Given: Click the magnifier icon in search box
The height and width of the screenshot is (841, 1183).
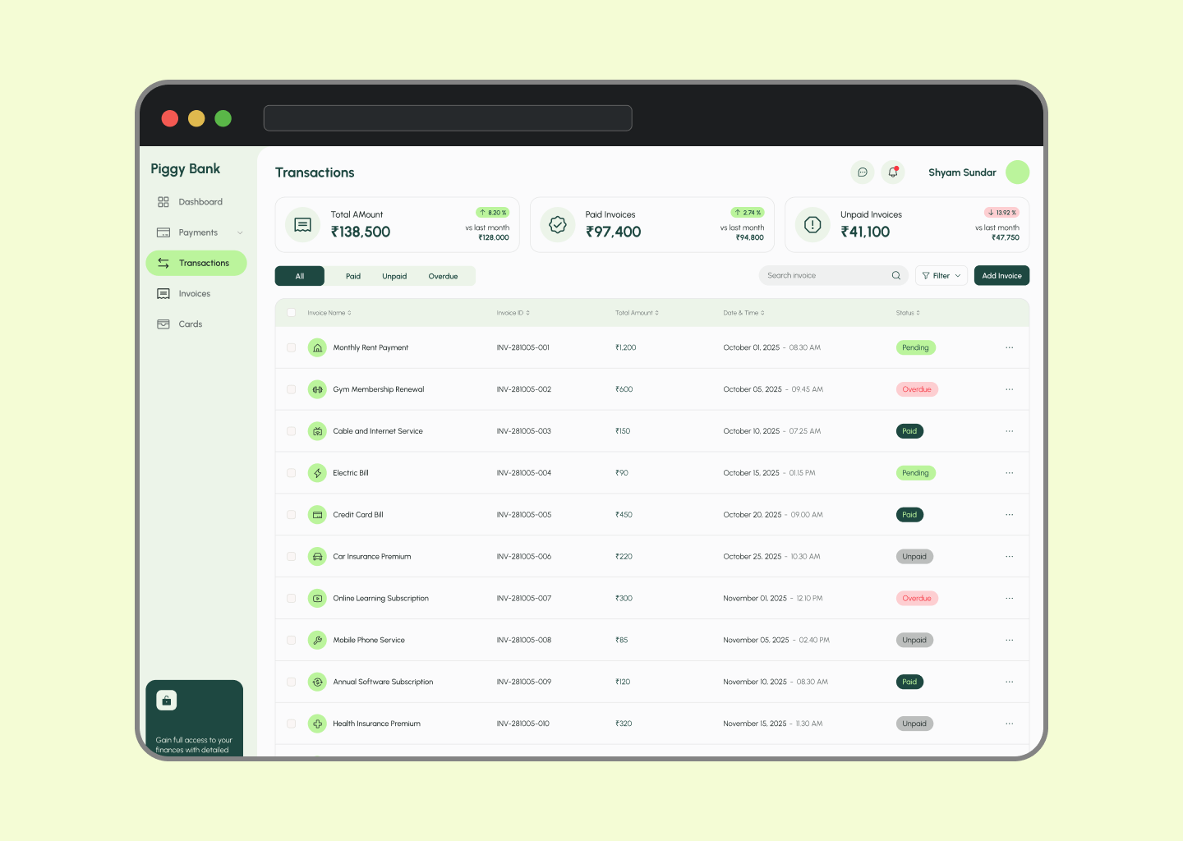Looking at the screenshot, I should click(x=896, y=276).
